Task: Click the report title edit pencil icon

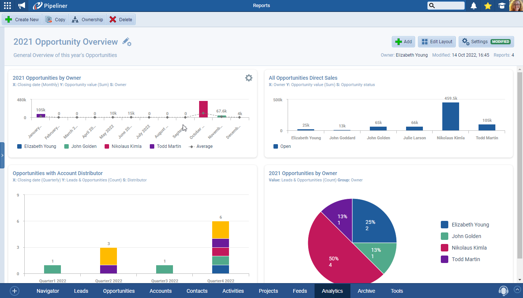Action: tap(127, 42)
